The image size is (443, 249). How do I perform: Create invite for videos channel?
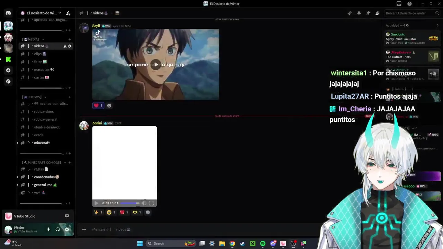65,46
